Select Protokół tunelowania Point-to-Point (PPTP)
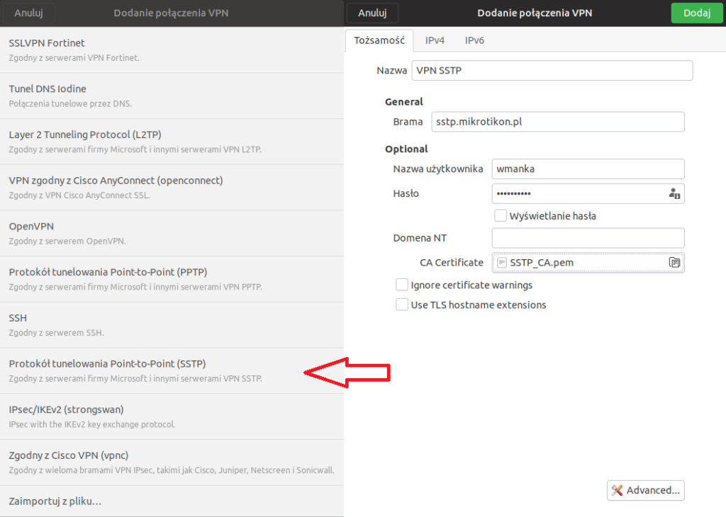Viewport: 726px width, 517px height. (172, 279)
